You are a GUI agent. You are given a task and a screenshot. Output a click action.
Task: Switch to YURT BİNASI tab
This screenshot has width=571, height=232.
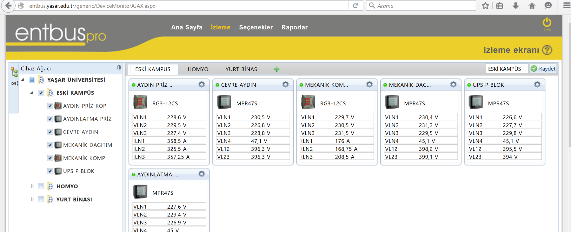[242, 69]
